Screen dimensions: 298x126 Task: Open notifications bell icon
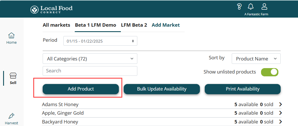point(251,7)
